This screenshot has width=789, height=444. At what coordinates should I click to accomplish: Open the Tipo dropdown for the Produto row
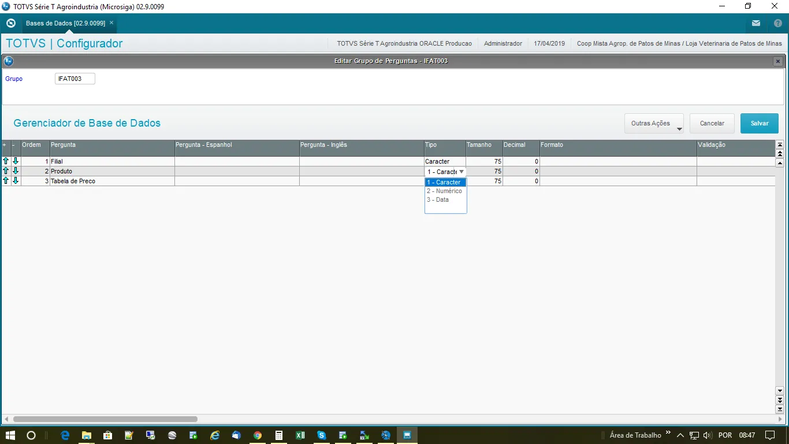coord(462,172)
